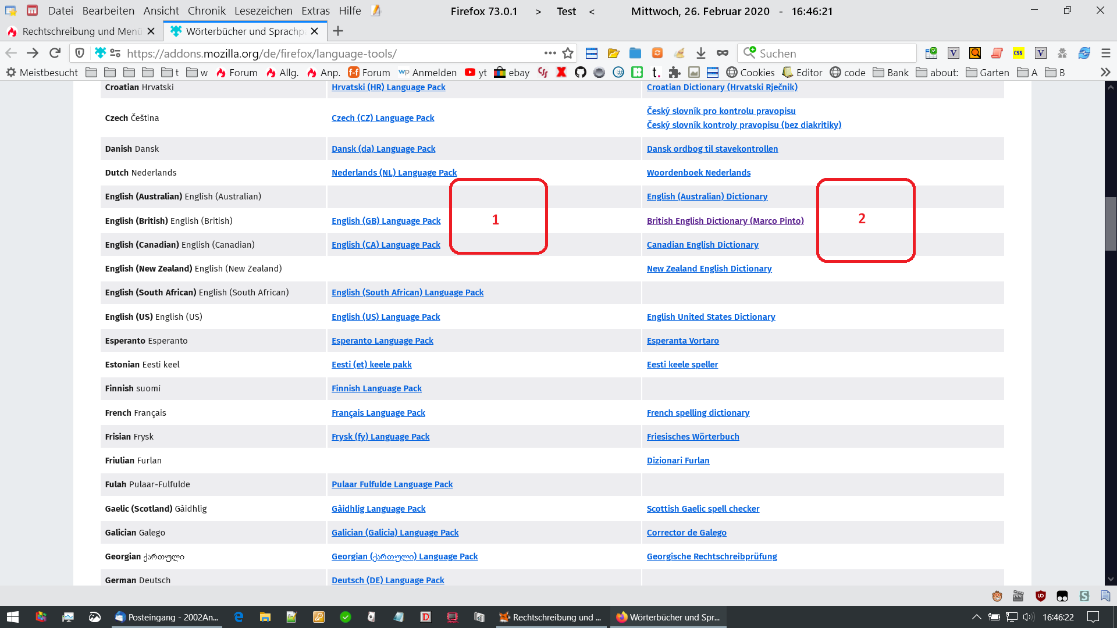Screen dimensions: 1117x628
Task: Open Canadian English Dictionary link
Action: pyautogui.click(x=702, y=245)
